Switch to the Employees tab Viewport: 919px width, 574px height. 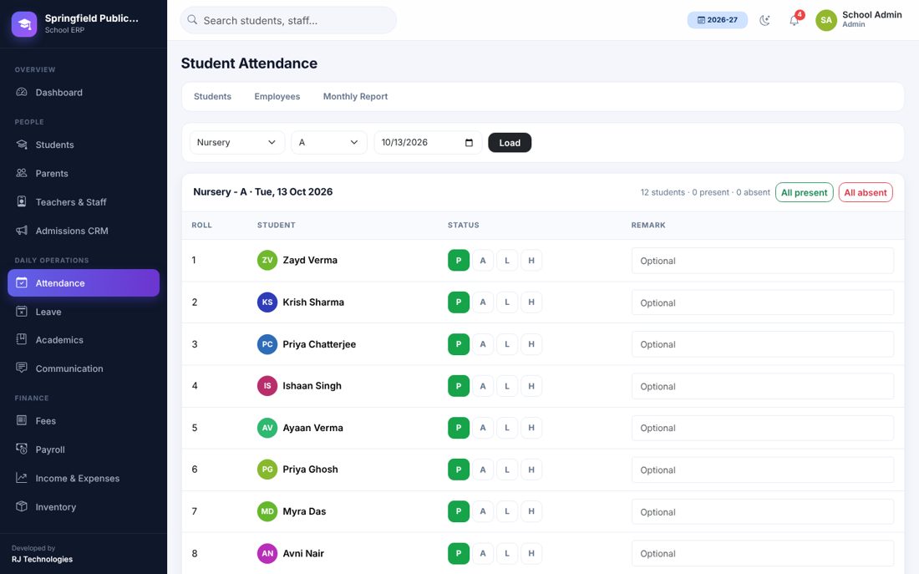(x=277, y=96)
